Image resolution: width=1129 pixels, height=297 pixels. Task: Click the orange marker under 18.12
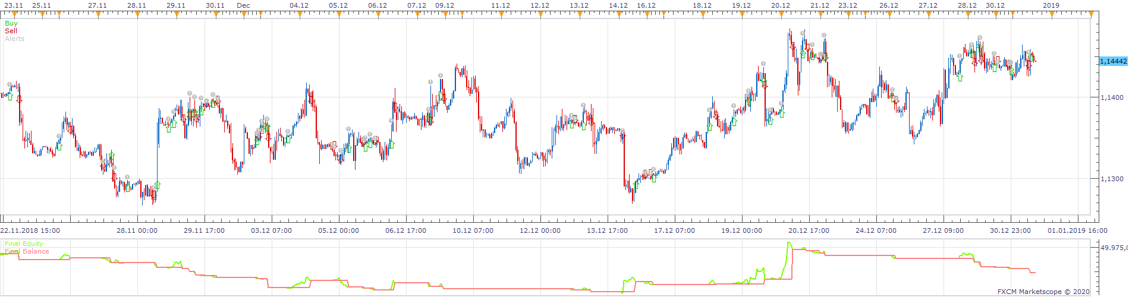[x=703, y=14]
